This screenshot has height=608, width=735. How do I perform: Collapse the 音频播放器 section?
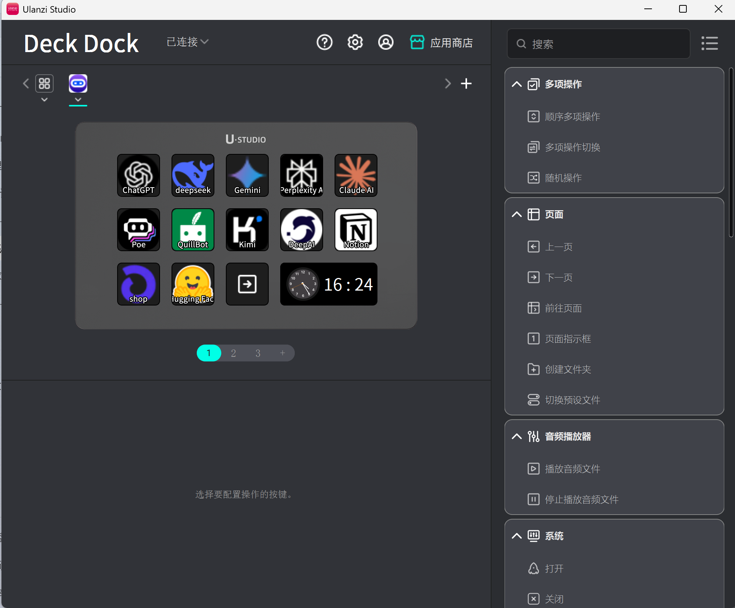516,436
